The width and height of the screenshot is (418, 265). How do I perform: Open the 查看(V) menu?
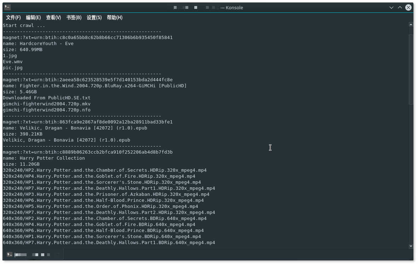click(53, 18)
